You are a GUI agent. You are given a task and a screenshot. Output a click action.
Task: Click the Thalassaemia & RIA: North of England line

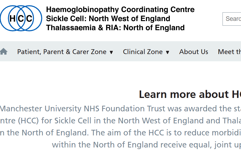(115, 28)
